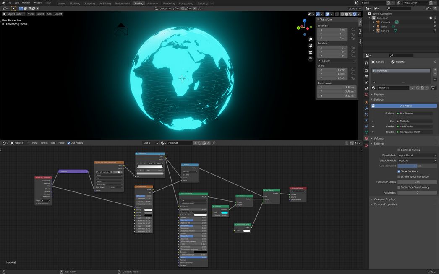439x274 pixels.
Task: Click the Blender logo icon in the menu bar
Action: (x=4, y=3)
